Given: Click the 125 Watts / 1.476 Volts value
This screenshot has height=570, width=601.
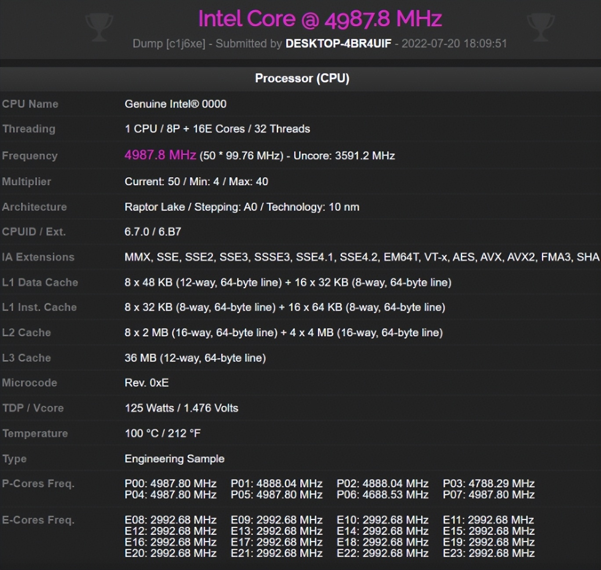Looking at the screenshot, I should click(181, 408).
